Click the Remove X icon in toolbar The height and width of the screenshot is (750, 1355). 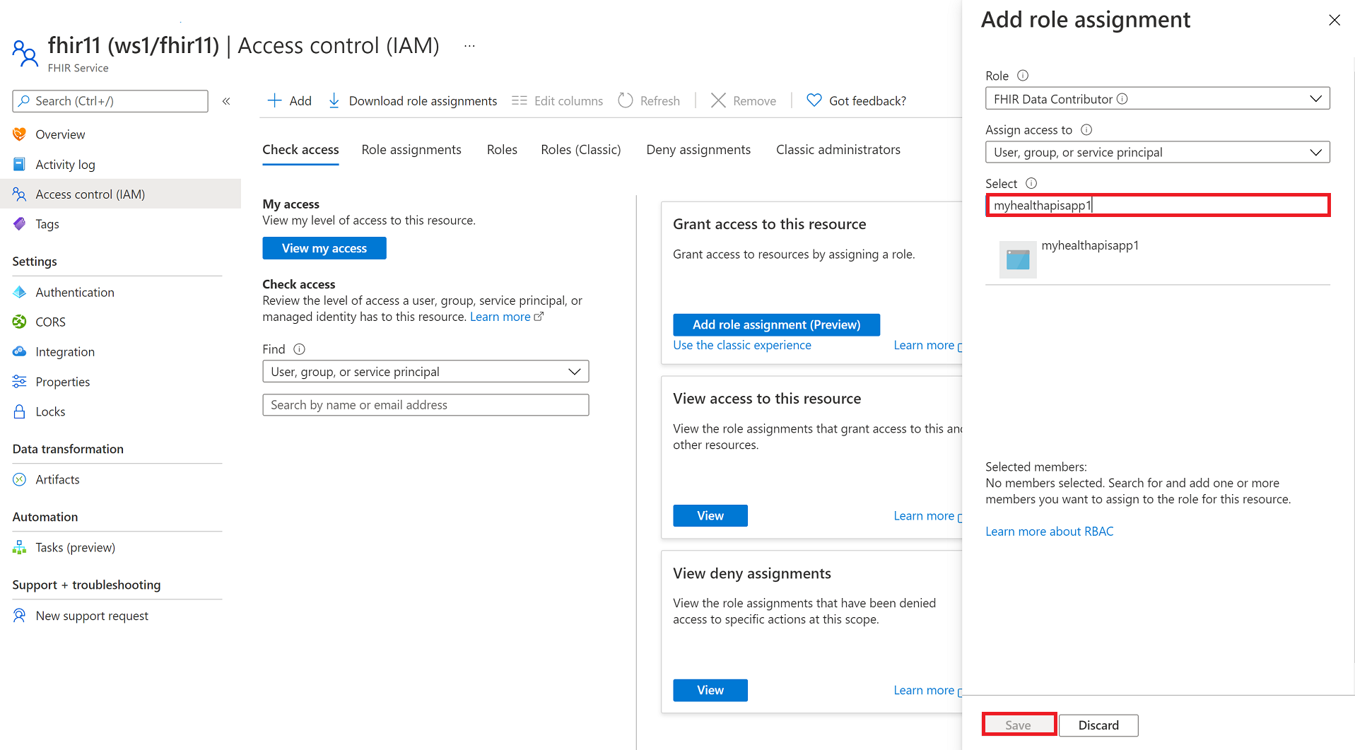point(718,100)
